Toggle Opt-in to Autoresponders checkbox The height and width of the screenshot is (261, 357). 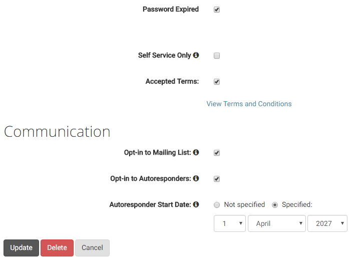(217, 179)
